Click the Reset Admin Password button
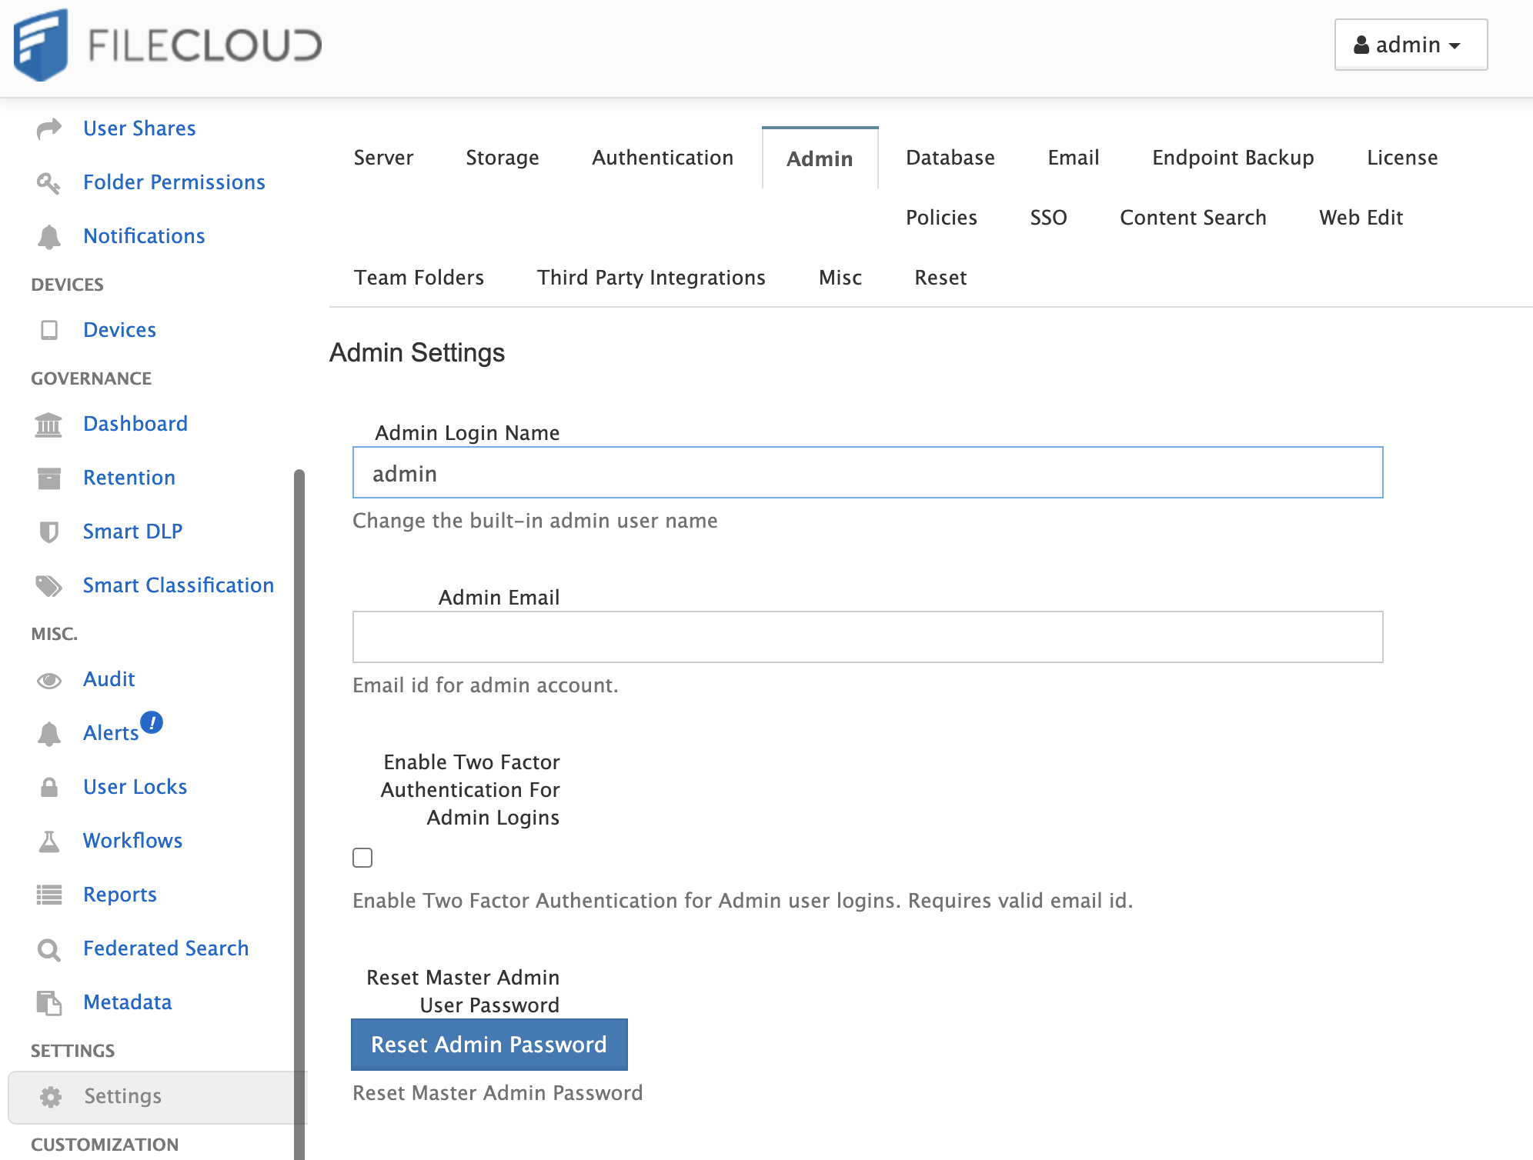Image resolution: width=1533 pixels, height=1160 pixels. 489,1045
